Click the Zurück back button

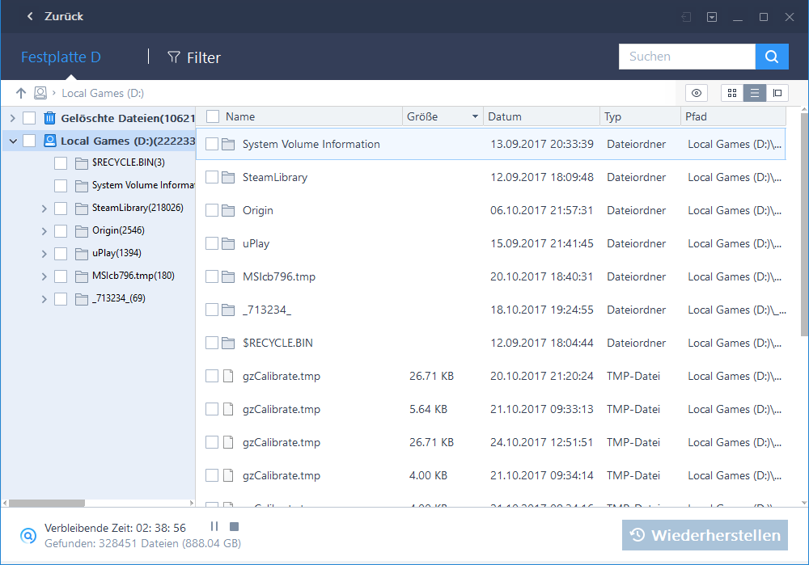54,16
